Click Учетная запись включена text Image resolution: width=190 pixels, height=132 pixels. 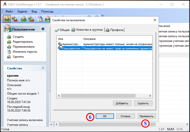25,120
